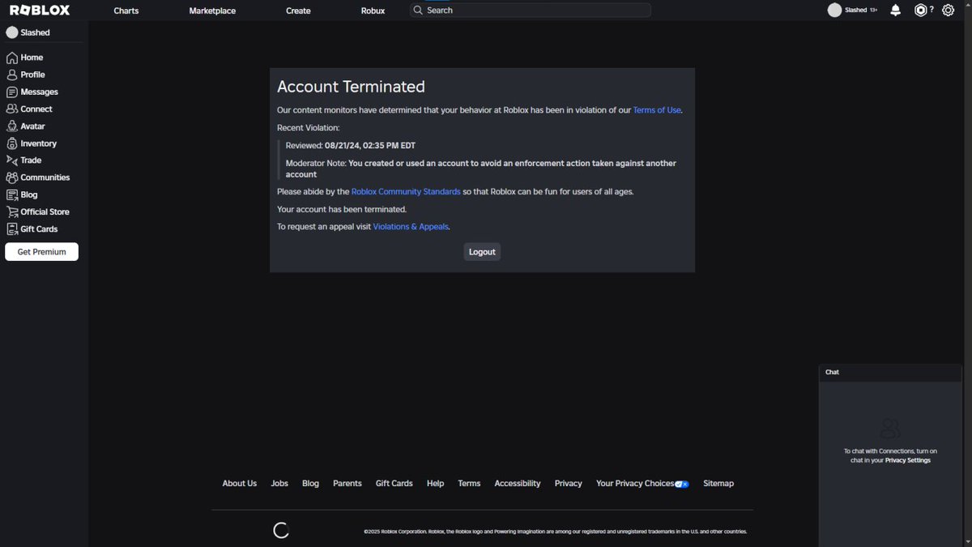Open the Blog sidebar icon
Viewport: 972px width, 547px height.
tap(11, 194)
